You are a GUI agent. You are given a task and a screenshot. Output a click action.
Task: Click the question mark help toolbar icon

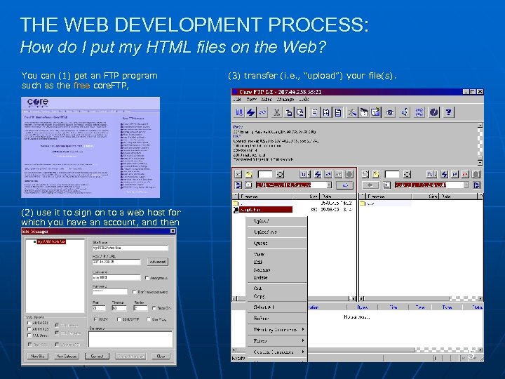point(448,112)
